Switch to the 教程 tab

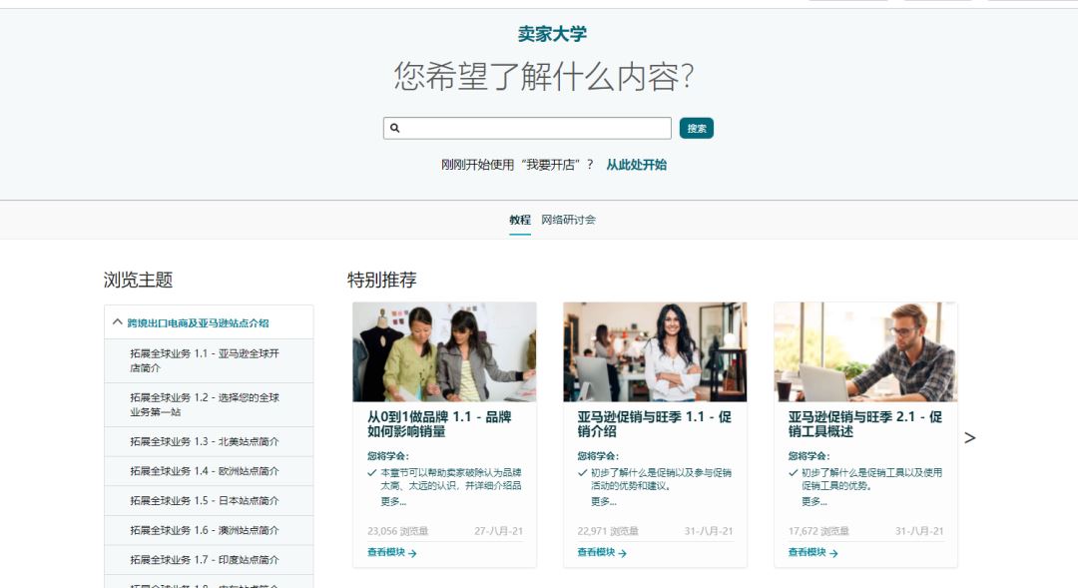pos(520,220)
